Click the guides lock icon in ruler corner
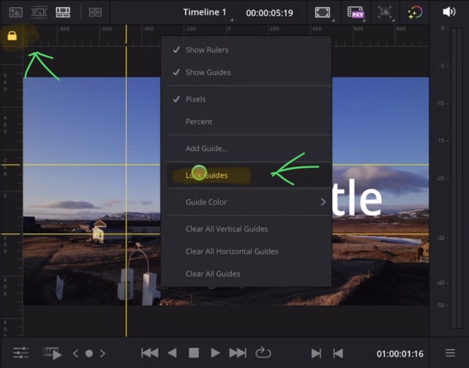This screenshot has width=469, height=368. 12,36
